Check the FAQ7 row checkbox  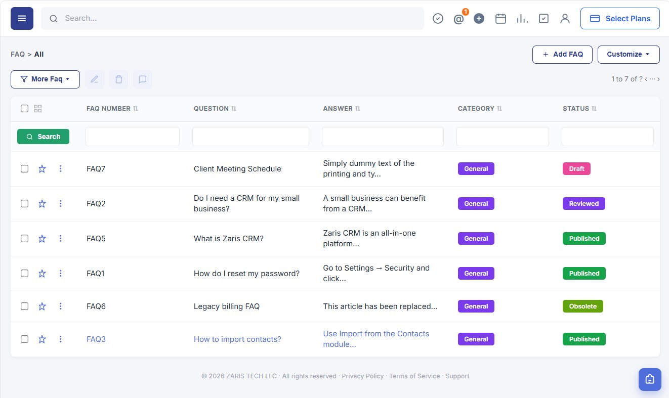point(24,169)
